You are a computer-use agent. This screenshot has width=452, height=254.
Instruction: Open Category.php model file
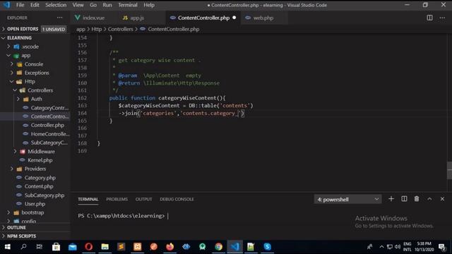pyautogui.click(x=35, y=178)
